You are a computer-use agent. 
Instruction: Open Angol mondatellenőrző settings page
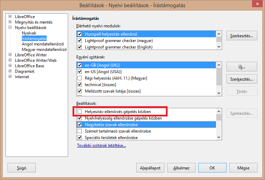[x=43, y=44]
